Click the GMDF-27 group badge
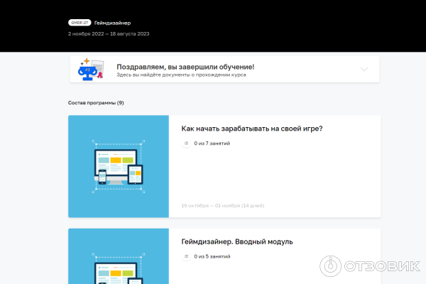 pyautogui.click(x=79, y=23)
